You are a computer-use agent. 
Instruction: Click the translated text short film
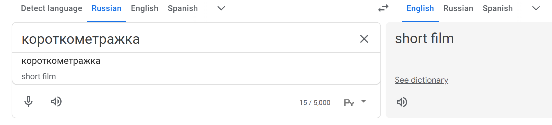click(424, 39)
